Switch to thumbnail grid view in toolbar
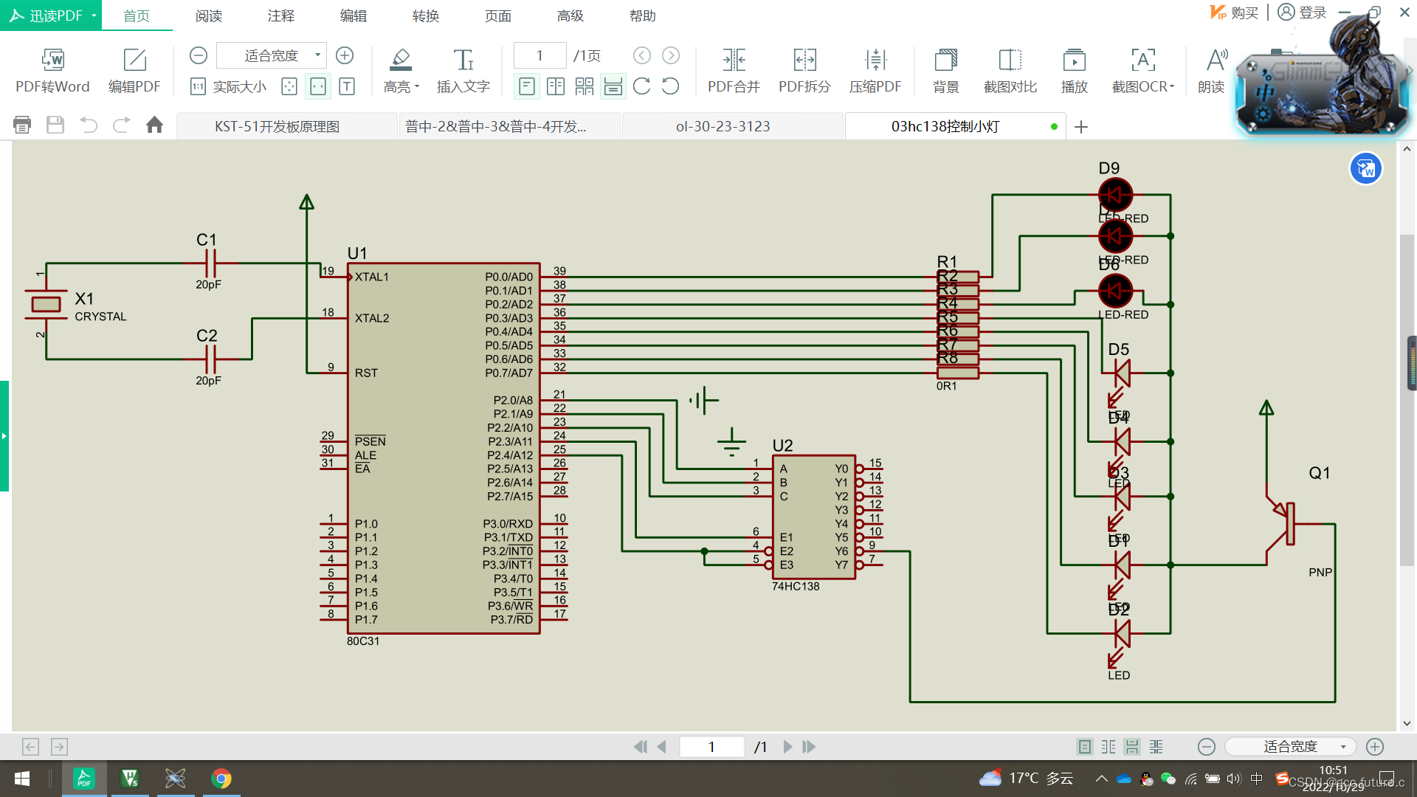The width and height of the screenshot is (1417, 797). point(585,87)
